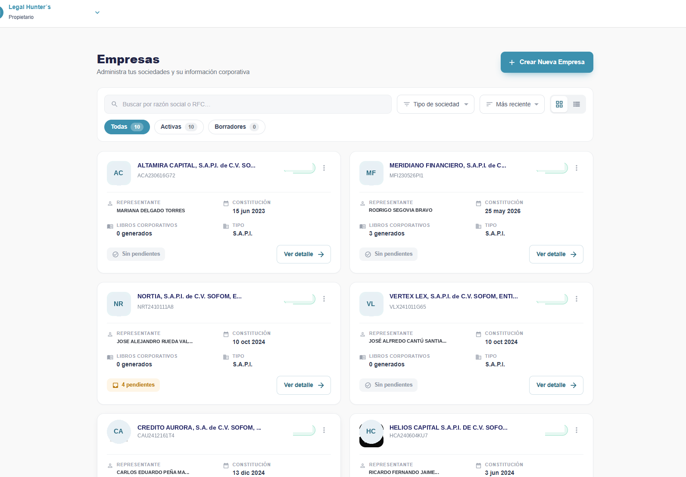Expand the Legal Hunter's account chevron

(97, 12)
